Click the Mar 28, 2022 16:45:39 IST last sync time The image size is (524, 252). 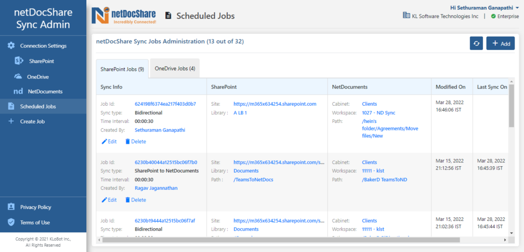pos(491,165)
